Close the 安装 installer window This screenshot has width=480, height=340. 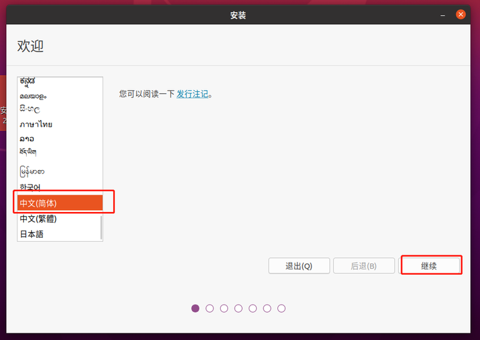coord(461,15)
